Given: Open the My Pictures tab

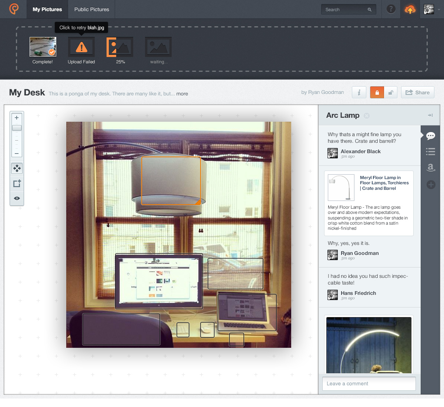Looking at the screenshot, I should [x=47, y=9].
